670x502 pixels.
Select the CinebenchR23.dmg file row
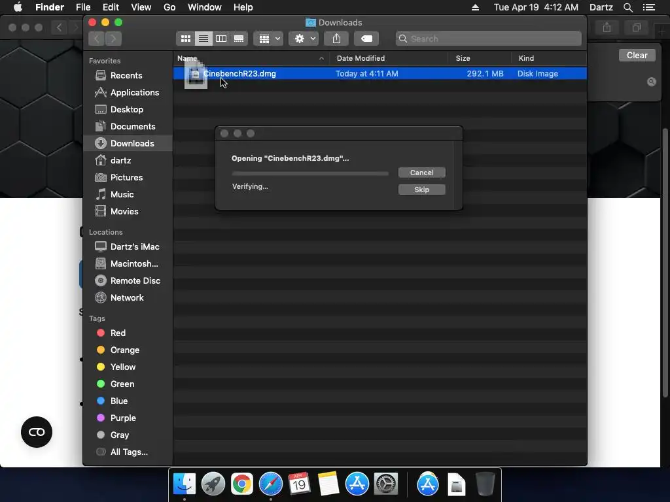click(x=380, y=74)
